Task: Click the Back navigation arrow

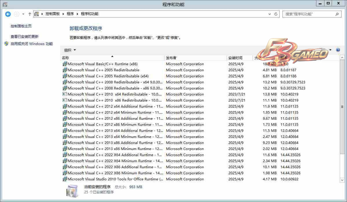Action: [x=8, y=14]
